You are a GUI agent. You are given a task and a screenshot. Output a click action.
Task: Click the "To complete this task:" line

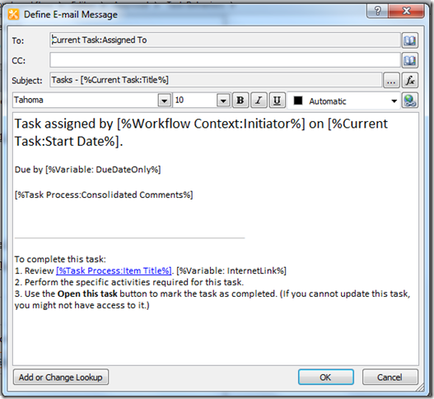60,260
